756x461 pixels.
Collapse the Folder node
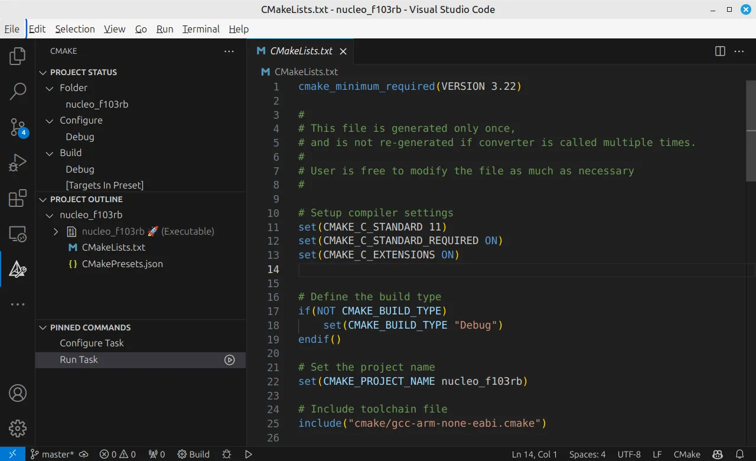click(50, 88)
